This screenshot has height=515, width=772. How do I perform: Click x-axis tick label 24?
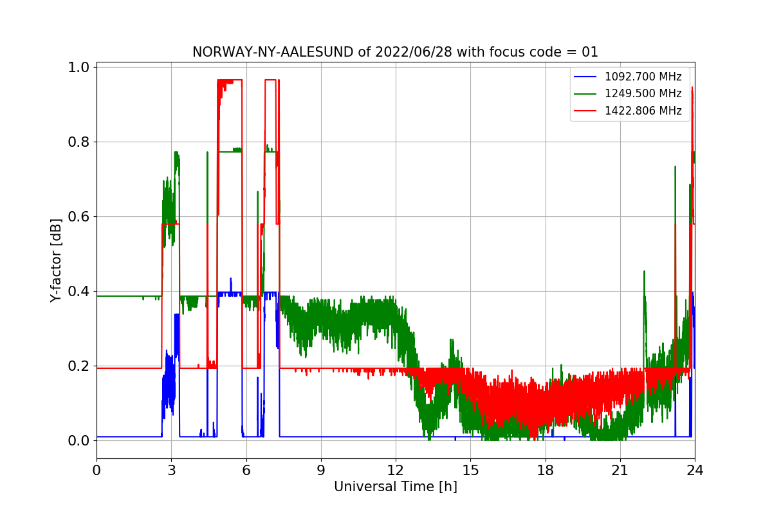[x=695, y=470]
